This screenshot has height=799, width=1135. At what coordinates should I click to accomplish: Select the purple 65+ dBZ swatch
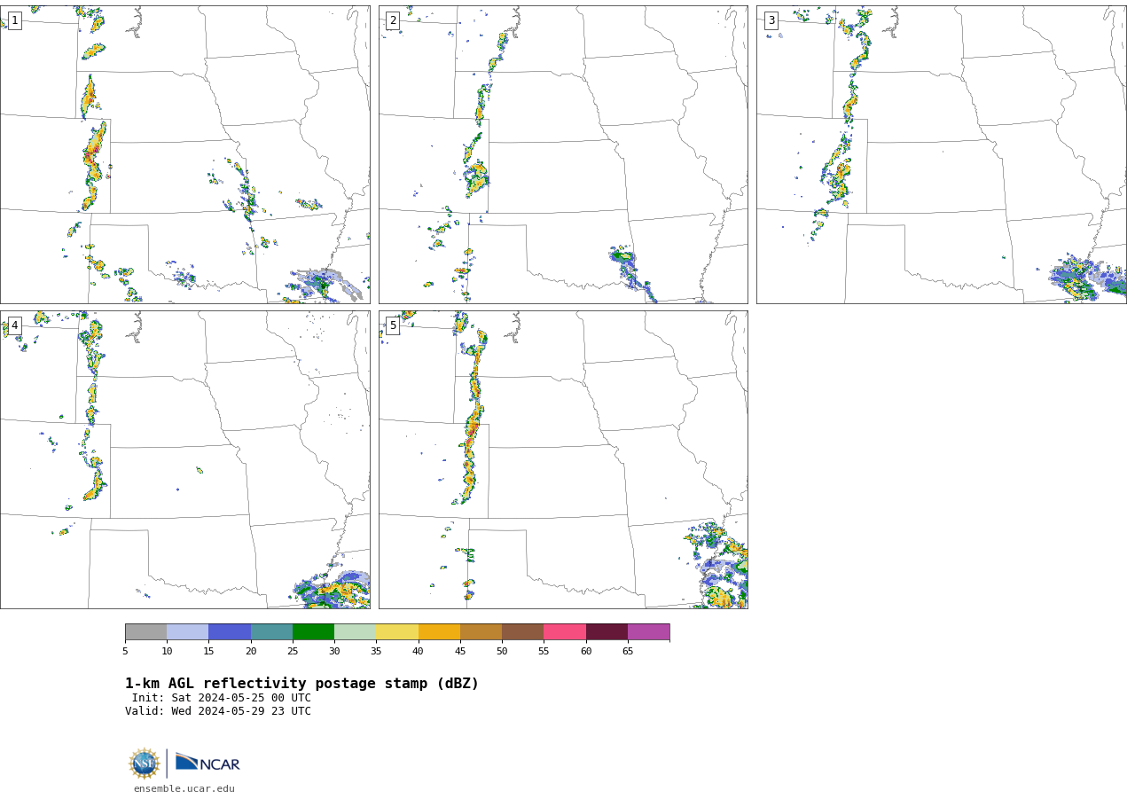648,632
